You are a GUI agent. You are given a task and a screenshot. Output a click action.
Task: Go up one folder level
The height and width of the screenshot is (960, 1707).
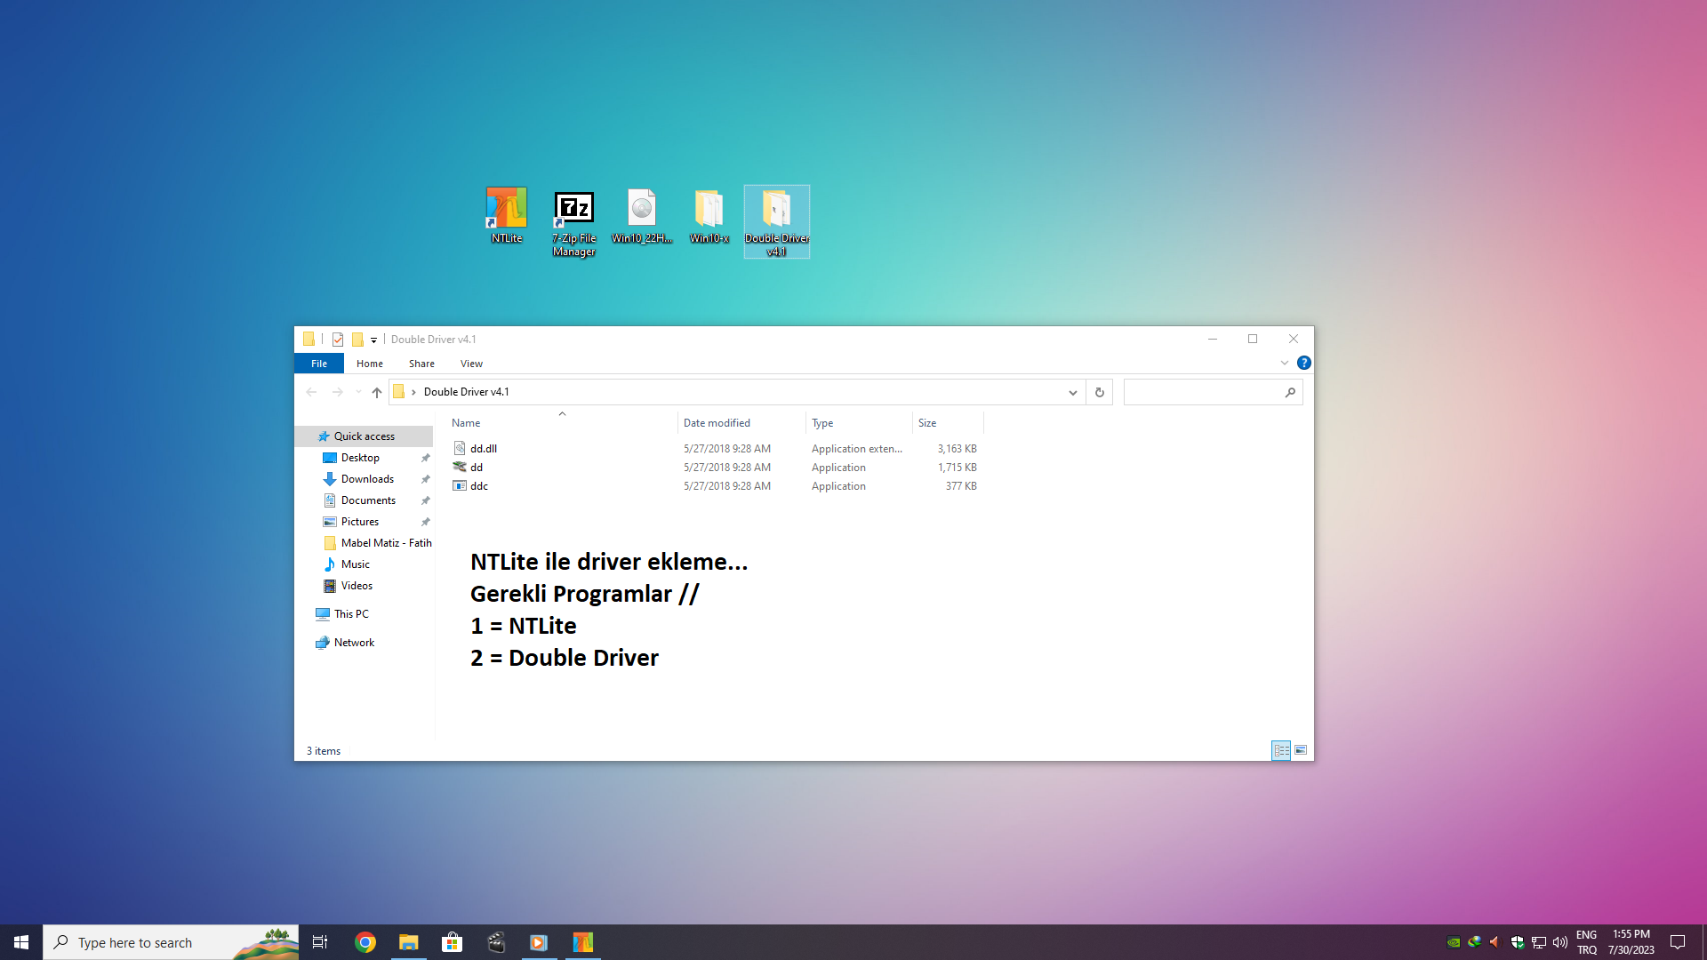[x=377, y=392]
